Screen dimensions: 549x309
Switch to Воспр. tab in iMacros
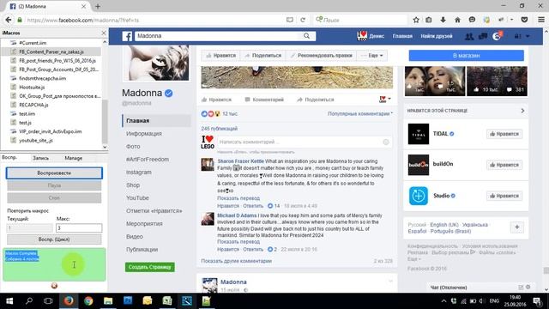coord(9,158)
